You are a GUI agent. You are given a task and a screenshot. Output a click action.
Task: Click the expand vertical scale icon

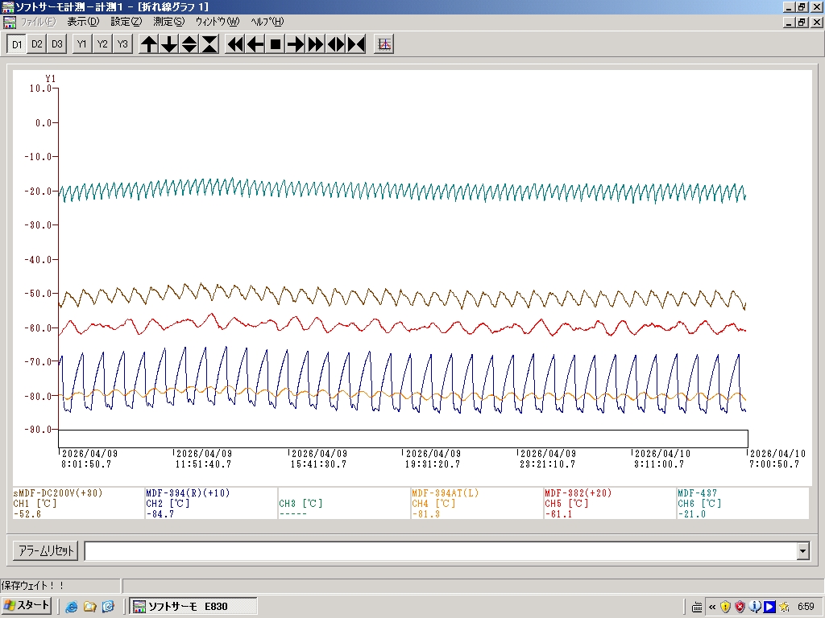(189, 44)
